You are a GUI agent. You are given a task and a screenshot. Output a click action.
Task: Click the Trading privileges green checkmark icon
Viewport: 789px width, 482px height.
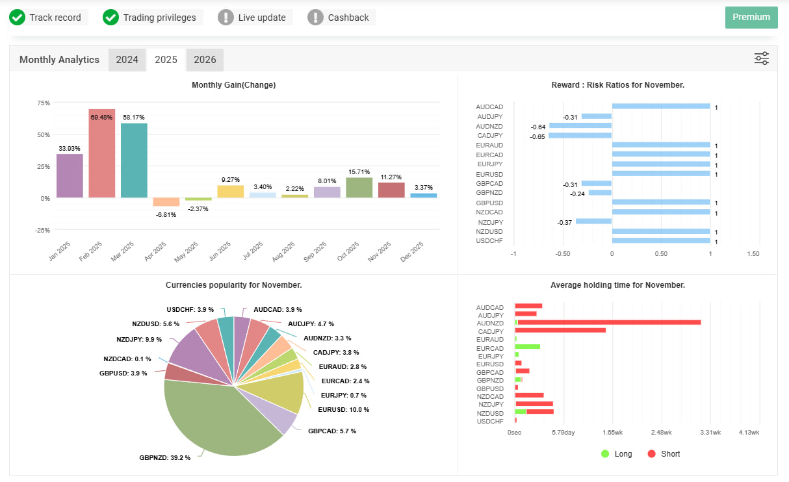(111, 18)
